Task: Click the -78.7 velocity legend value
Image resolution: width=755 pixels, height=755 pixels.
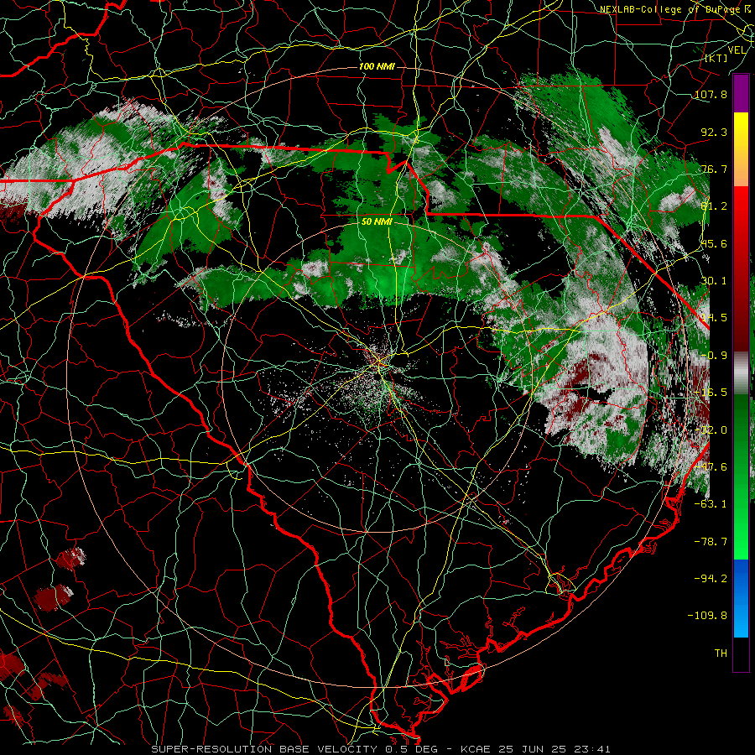Action: click(711, 542)
